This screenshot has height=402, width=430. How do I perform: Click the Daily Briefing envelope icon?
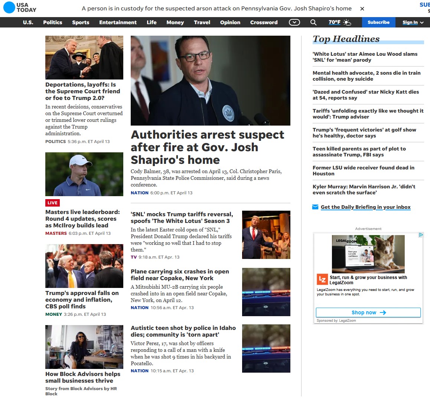coord(315,207)
